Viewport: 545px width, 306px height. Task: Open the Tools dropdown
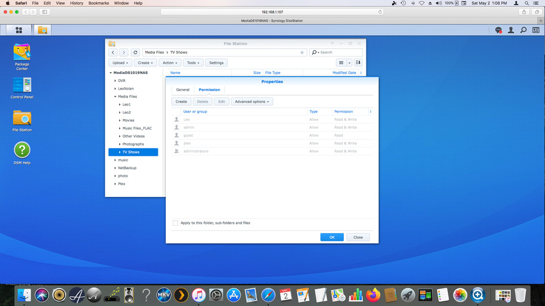coord(193,63)
